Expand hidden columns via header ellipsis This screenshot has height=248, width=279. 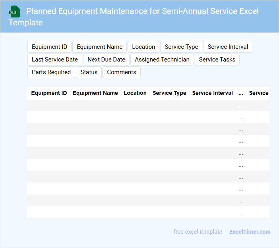click(x=241, y=93)
